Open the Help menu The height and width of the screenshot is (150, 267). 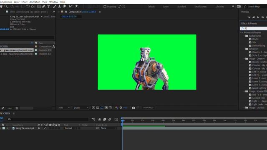(x=62, y=2)
